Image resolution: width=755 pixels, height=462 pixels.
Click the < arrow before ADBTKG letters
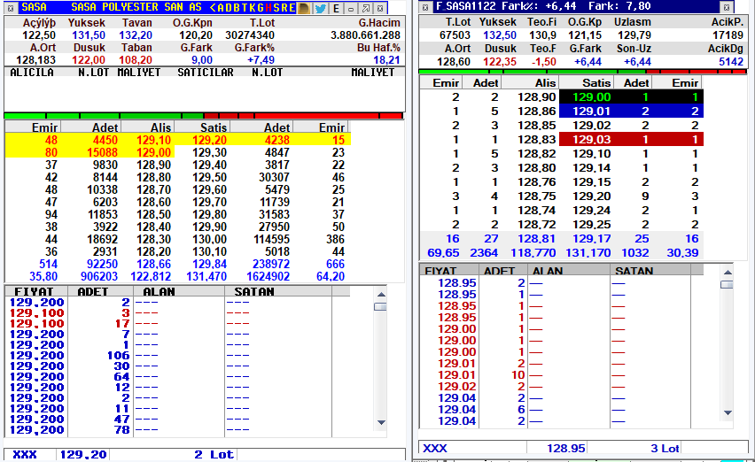tap(213, 8)
